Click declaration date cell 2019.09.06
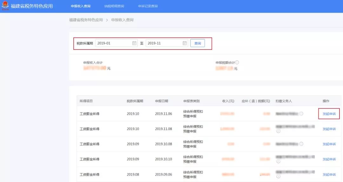 164,174
